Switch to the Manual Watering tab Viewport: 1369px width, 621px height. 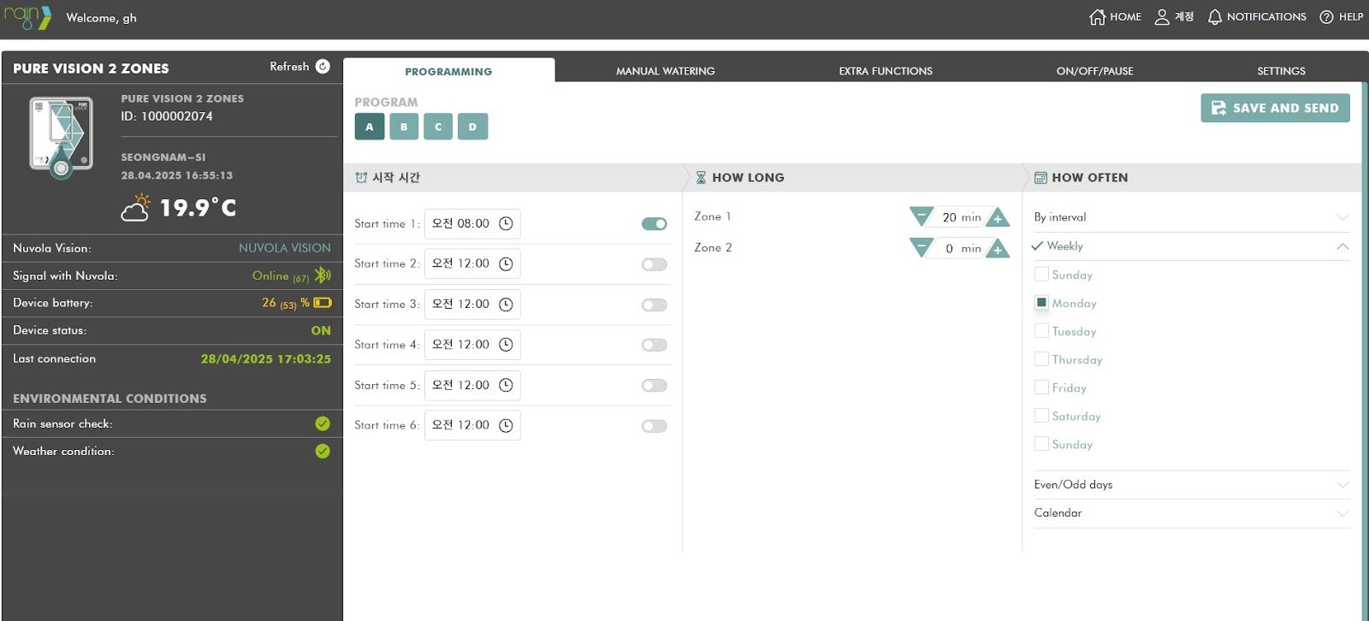tap(666, 71)
